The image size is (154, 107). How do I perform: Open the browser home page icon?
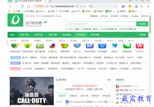click(29, 6)
